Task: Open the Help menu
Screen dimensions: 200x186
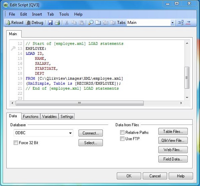Action: (78, 14)
